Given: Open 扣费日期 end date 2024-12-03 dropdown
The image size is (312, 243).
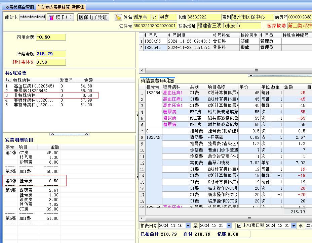Looking at the screenshot, I should [229, 226].
